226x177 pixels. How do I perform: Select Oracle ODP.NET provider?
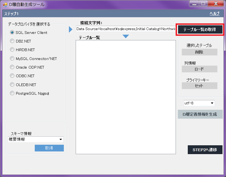pos(12,67)
